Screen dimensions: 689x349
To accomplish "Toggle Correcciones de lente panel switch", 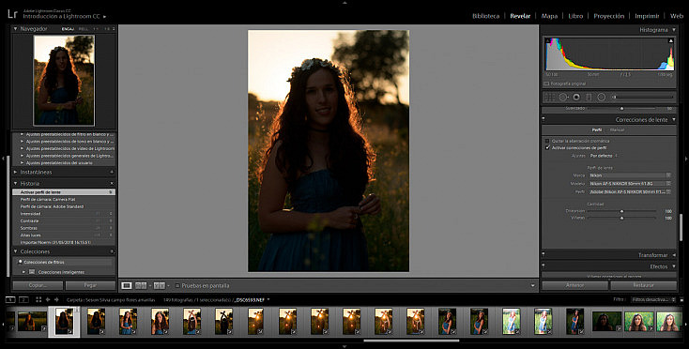I will coord(544,119).
